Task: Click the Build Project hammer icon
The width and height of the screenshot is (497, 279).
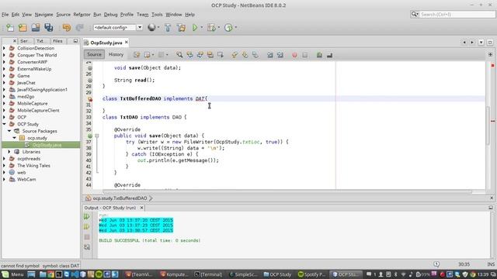Action: (168, 28)
